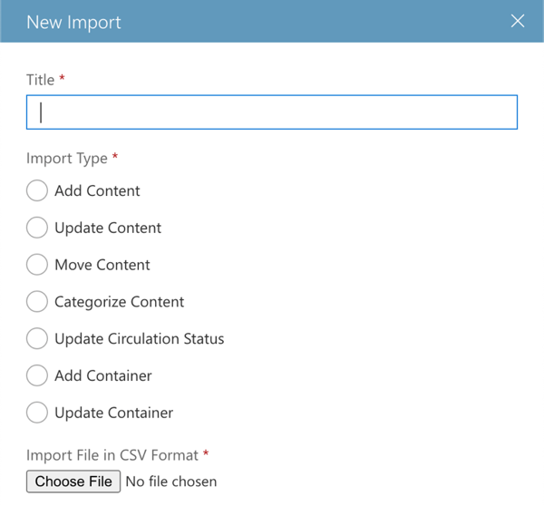Click the New Import header title
Viewport: 544px width, 506px height.
click(x=73, y=23)
